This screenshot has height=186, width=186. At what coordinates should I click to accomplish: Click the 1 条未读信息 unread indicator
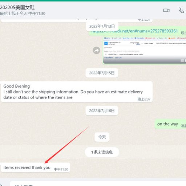[x=102, y=152]
